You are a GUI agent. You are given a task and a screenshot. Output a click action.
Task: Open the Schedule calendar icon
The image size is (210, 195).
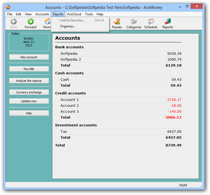click(151, 21)
